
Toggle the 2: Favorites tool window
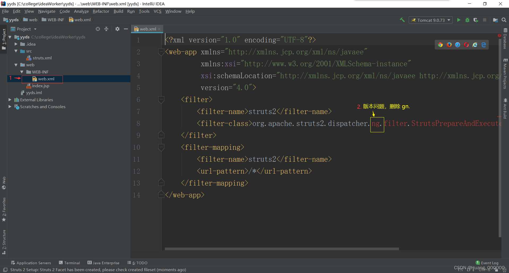(x=4, y=209)
